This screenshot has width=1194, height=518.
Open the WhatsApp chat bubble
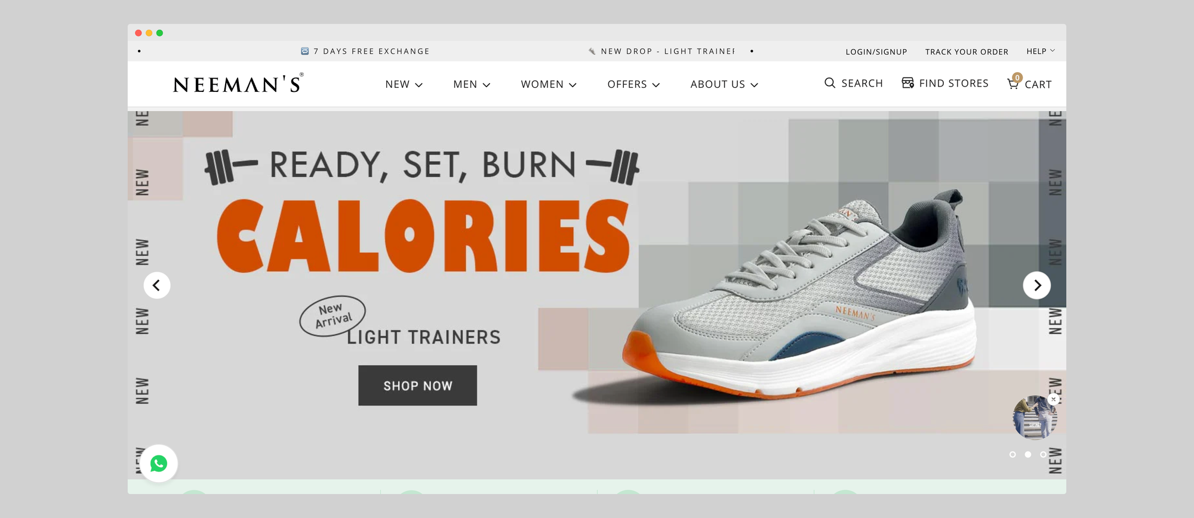(159, 464)
